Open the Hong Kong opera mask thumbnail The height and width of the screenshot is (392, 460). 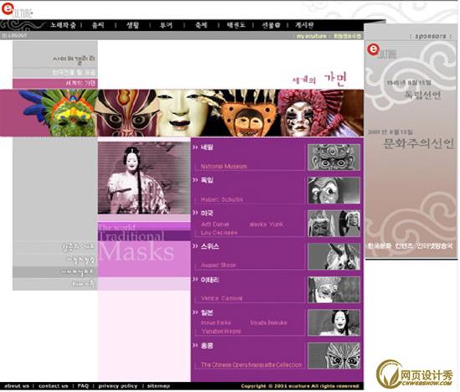click(x=334, y=355)
